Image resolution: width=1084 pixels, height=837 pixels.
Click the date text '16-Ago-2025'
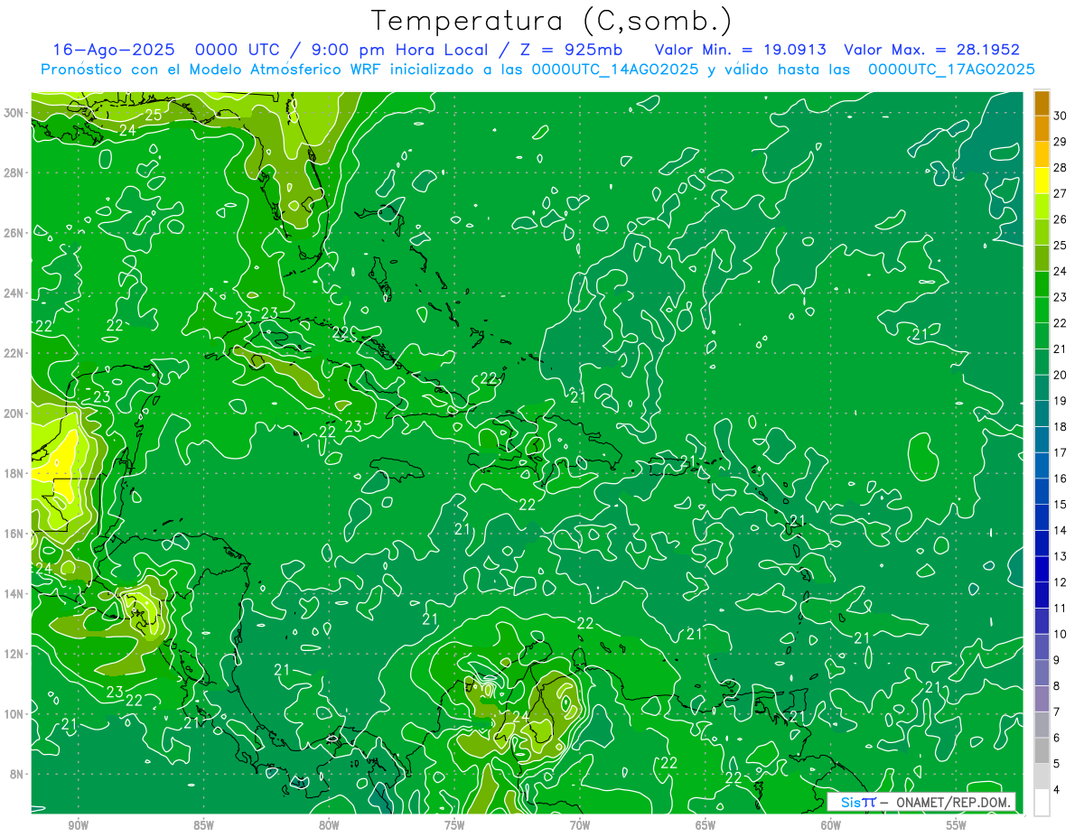[113, 50]
